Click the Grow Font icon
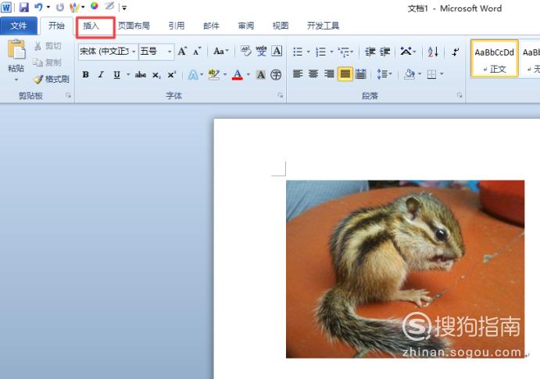Viewport: 540px width, 379px height. click(x=183, y=52)
